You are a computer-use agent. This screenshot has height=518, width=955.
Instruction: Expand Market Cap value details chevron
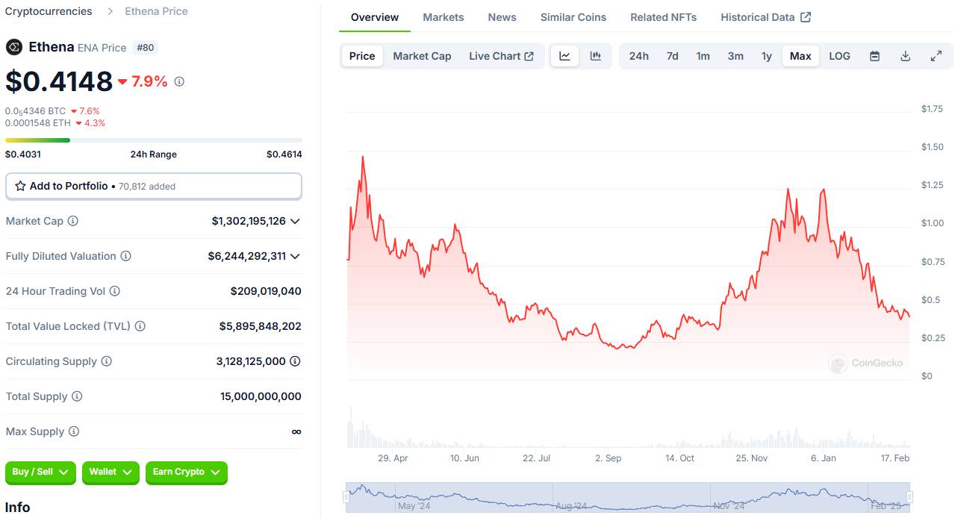click(x=295, y=221)
